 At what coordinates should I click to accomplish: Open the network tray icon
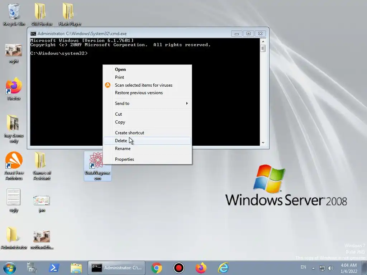click(x=322, y=268)
